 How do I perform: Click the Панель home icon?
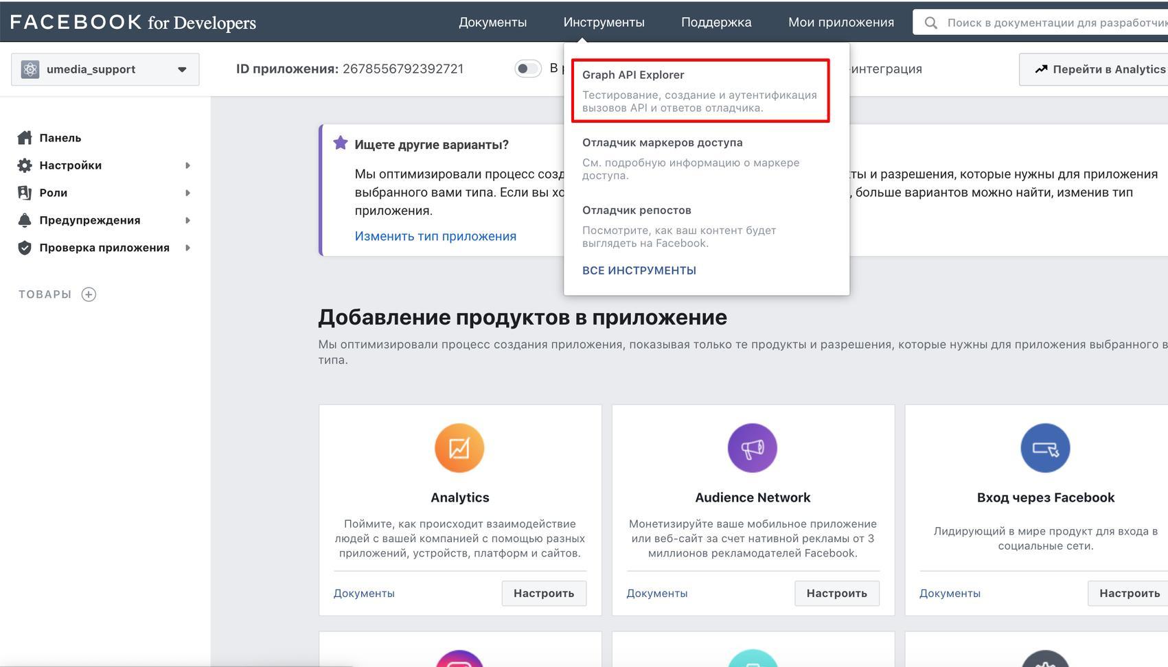(x=25, y=138)
